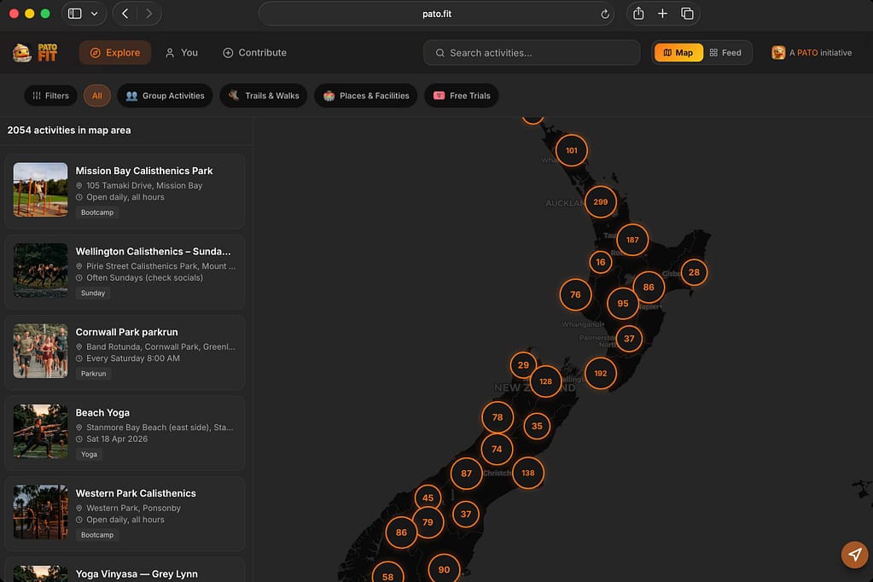
Task: Toggle the Safari sidebar
Action: [74, 14]
